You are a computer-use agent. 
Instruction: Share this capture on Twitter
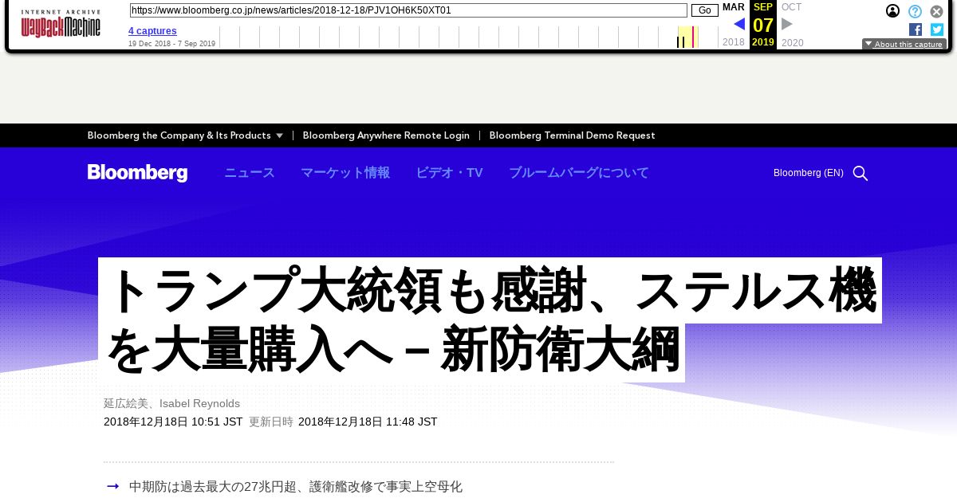point(937,29)
